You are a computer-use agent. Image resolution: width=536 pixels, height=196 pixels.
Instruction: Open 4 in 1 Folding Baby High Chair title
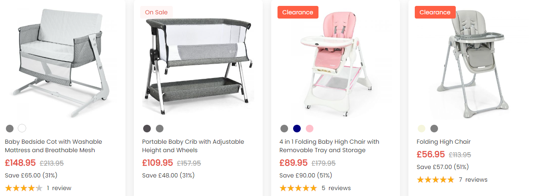329,146
